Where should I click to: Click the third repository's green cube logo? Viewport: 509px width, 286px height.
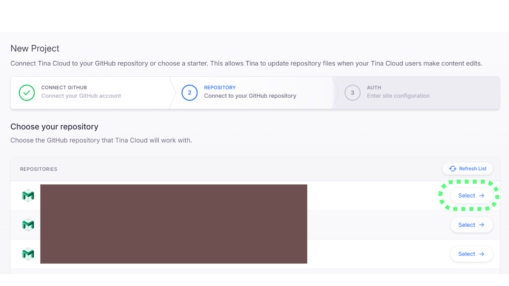point(28,253)
